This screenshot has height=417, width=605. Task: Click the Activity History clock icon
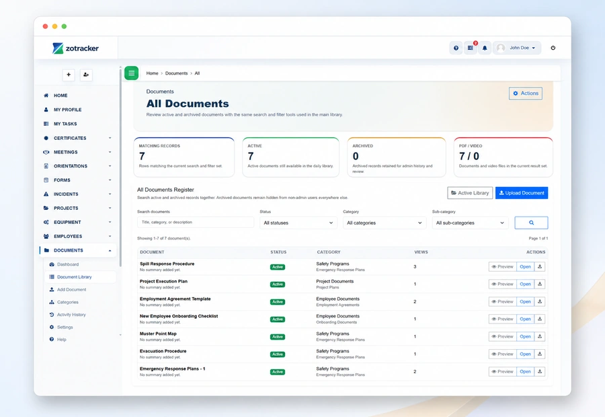pyautogui.click(x=52, y=315)
